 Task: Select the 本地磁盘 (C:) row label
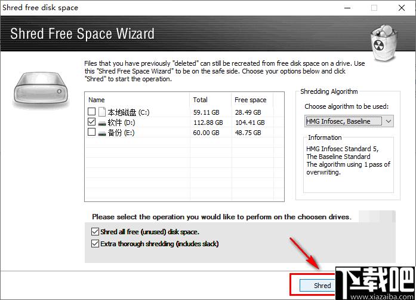129,112
